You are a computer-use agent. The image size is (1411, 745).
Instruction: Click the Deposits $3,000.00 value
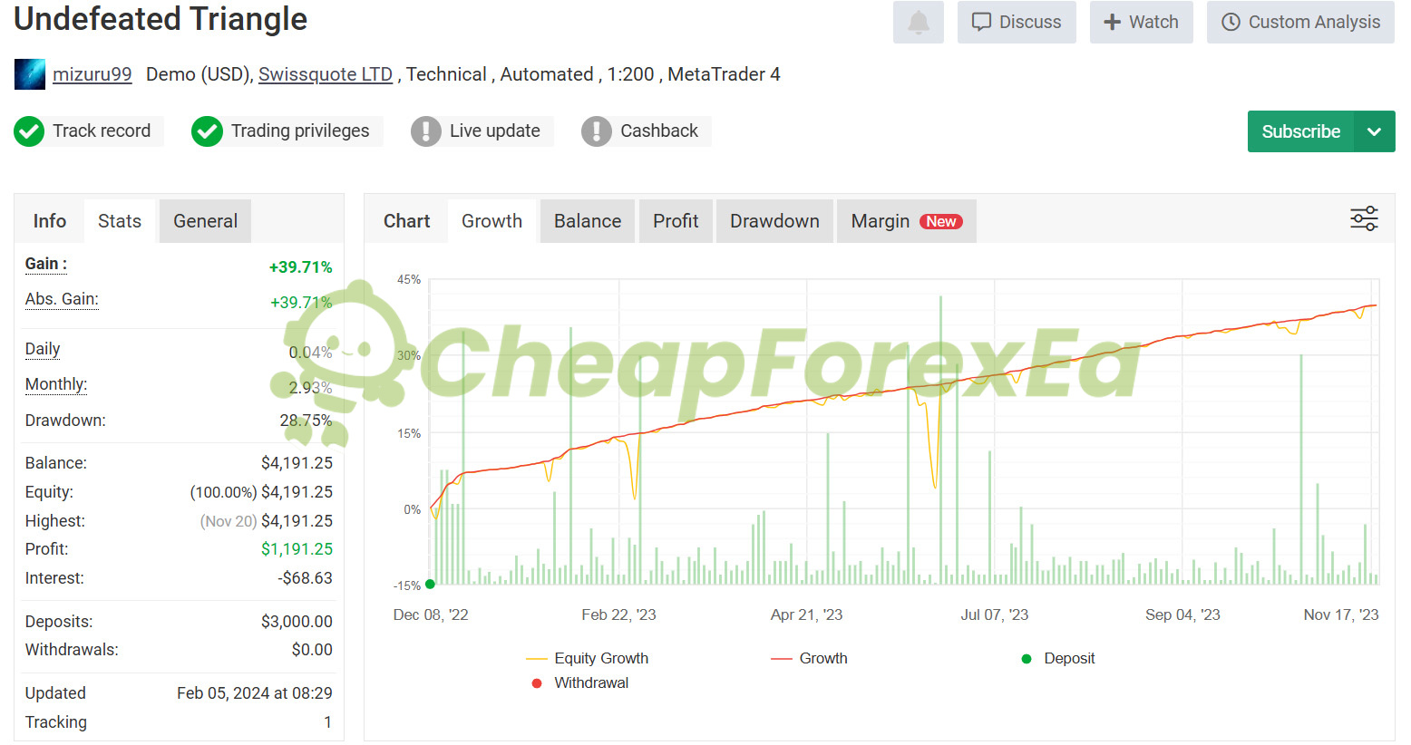click(x=297, y=622)
